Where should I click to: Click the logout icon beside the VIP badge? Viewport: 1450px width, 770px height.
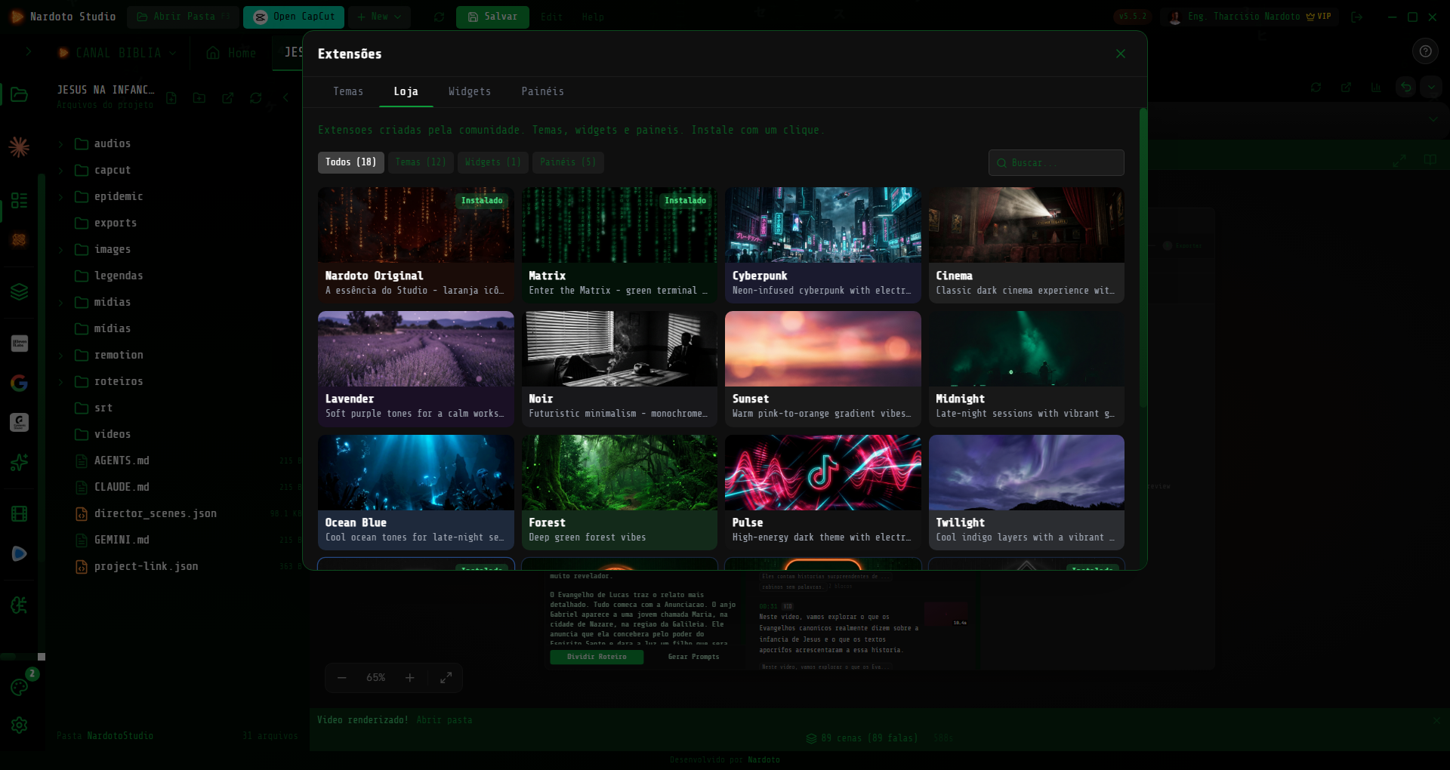pos(1356,17)
